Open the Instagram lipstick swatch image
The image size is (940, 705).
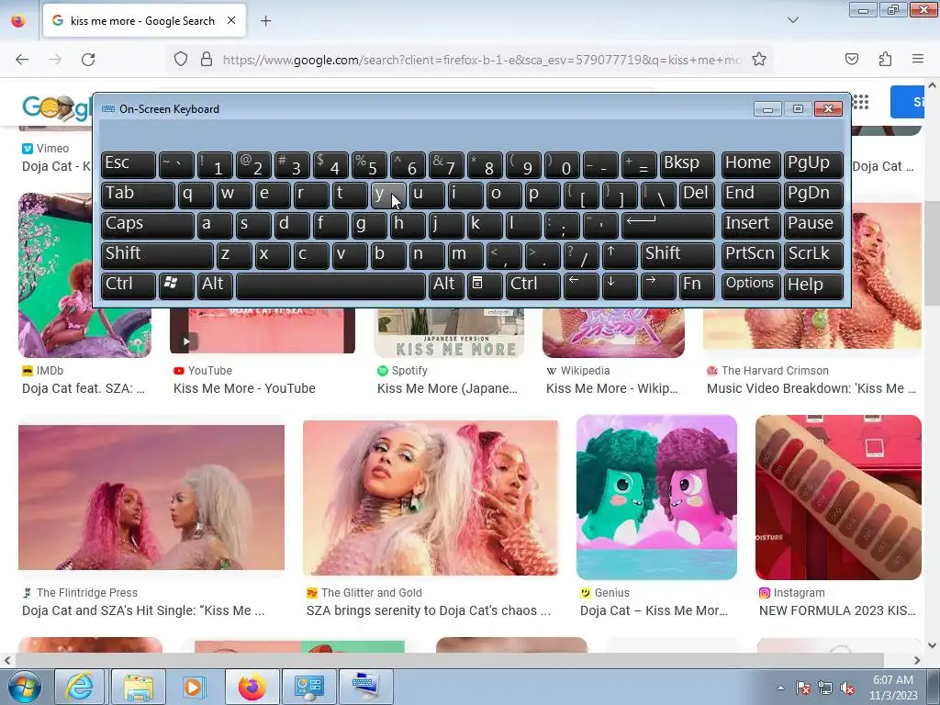pos(838,498)
